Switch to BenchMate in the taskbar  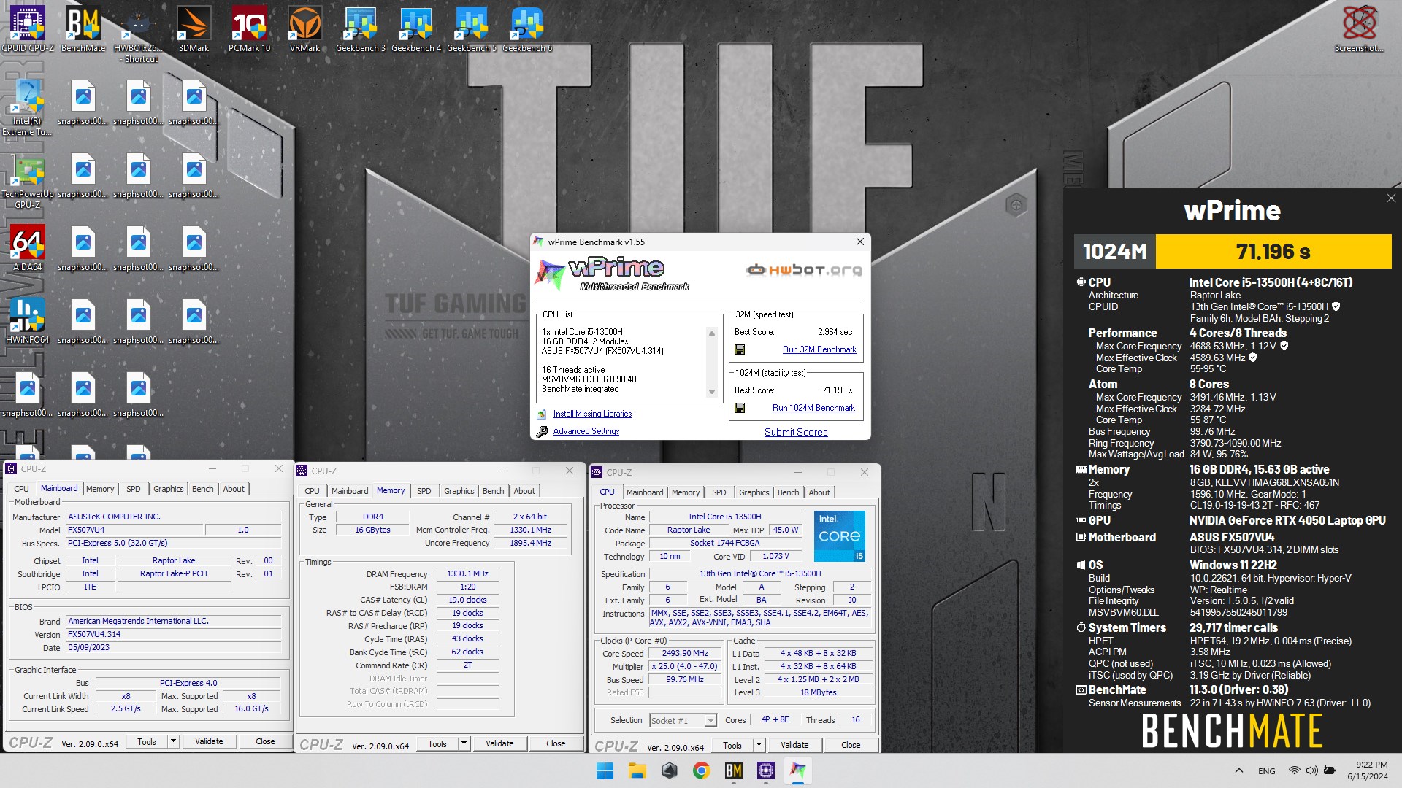coord(733,770)
